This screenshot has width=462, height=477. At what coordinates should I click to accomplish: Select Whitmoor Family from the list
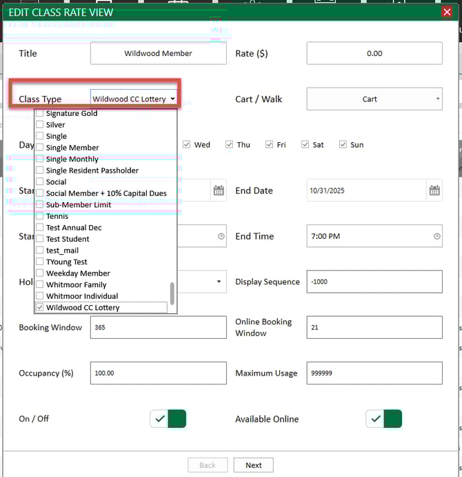click(x=76, y=284)
